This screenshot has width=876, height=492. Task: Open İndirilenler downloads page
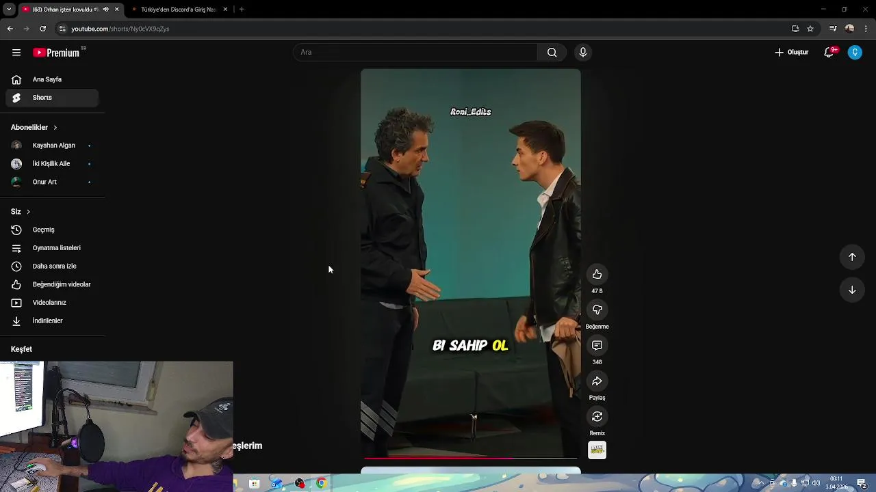[x=52, y=321]
